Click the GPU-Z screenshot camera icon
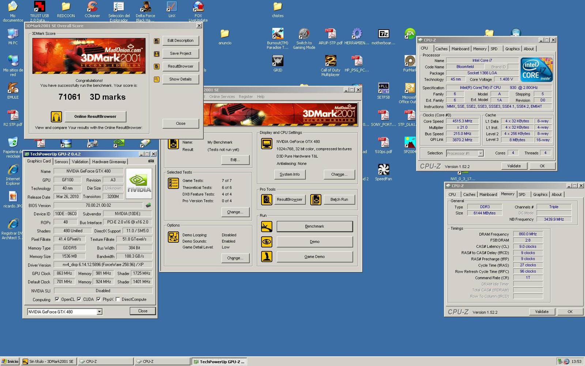The height and width of the screenshot is (366, 585). pyautogui.click(x=151, y=161)
